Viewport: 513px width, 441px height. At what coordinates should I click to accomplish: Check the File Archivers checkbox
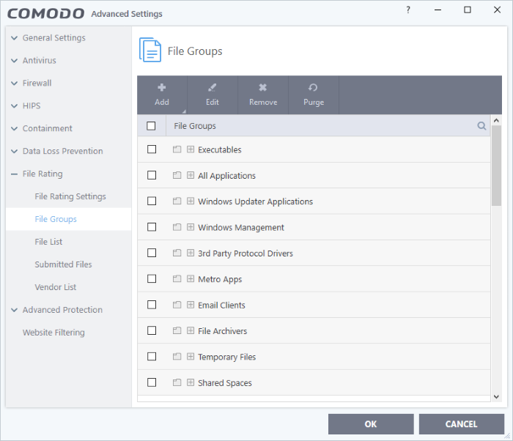(152, 330)
